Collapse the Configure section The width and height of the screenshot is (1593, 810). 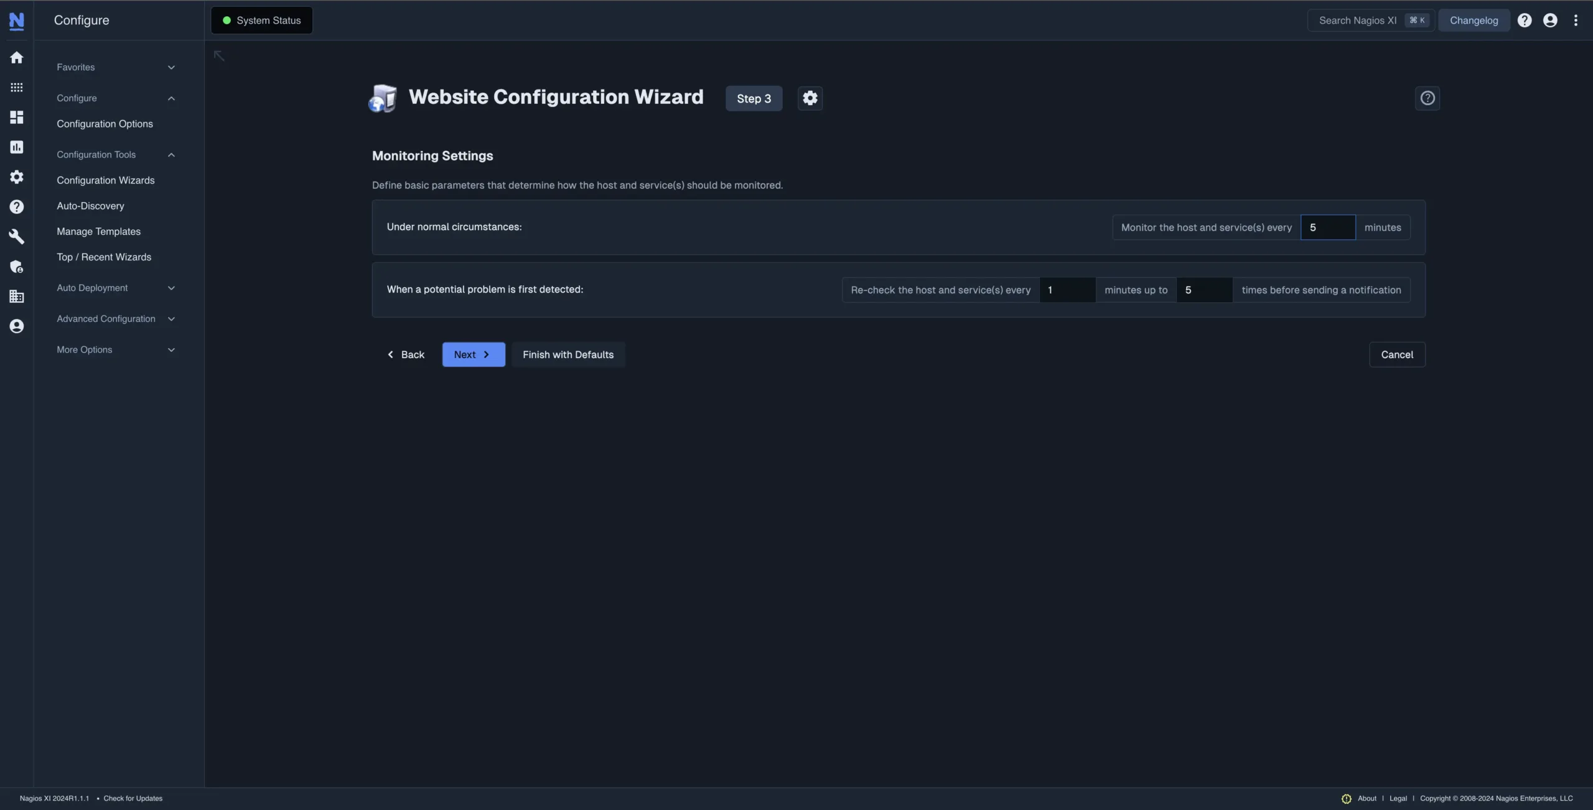pyautogui.click(x=171, y=98)
